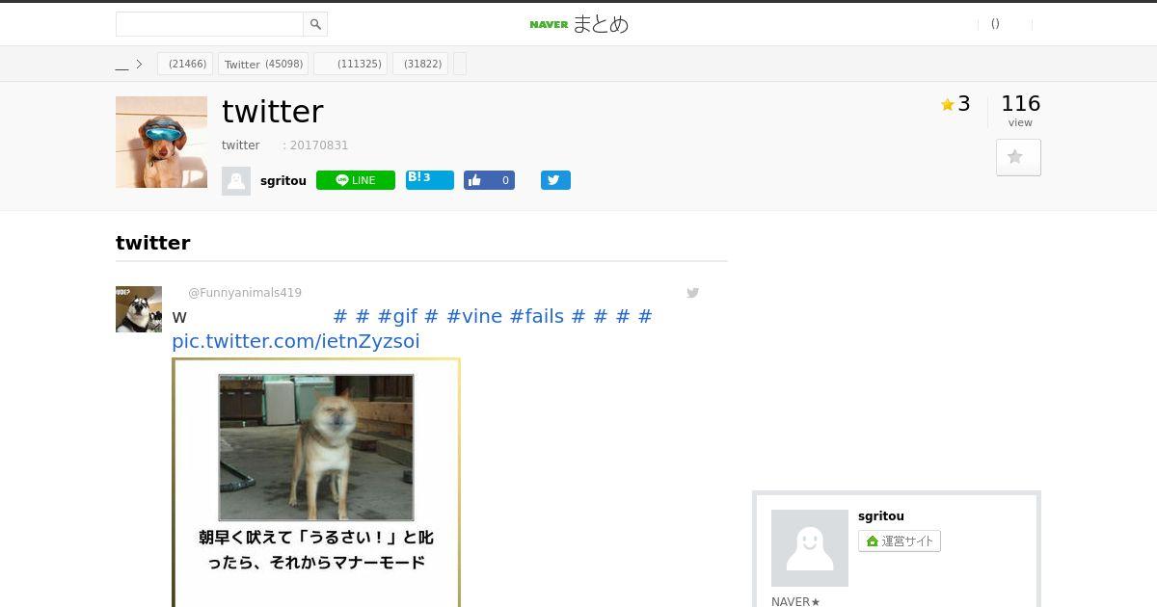1157x607 pixels.
Task: Share the page via LINE button
Action: point(356,180)
